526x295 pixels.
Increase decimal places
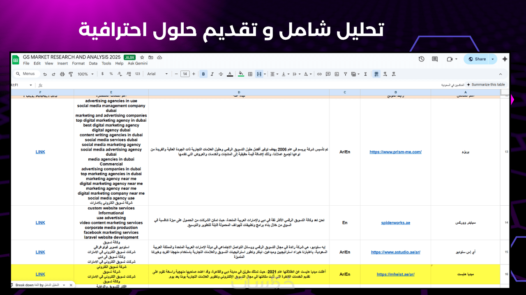click(129, 74)
